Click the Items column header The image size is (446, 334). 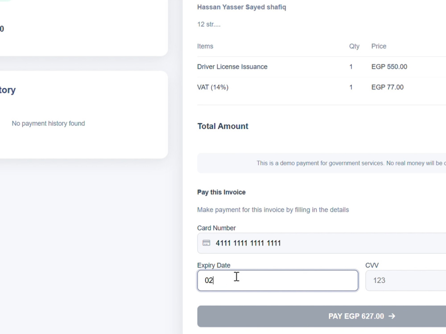(x=205, y=46)
